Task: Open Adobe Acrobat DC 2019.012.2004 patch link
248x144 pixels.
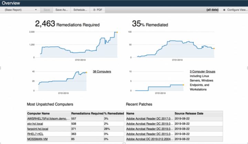Action: [x=149, y=139]
